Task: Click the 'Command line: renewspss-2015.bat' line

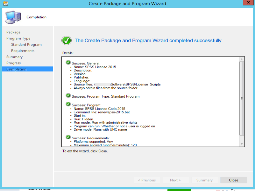Action: coord(102,112)
